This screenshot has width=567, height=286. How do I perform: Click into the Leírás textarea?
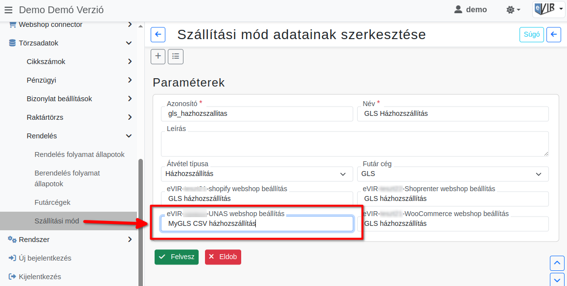[x=355, y=144]
